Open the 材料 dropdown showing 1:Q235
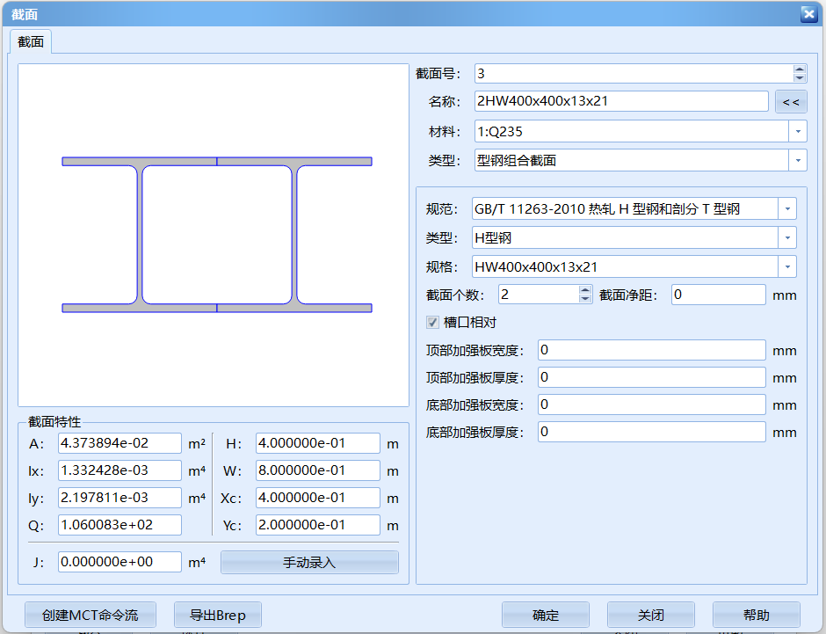 797,130
